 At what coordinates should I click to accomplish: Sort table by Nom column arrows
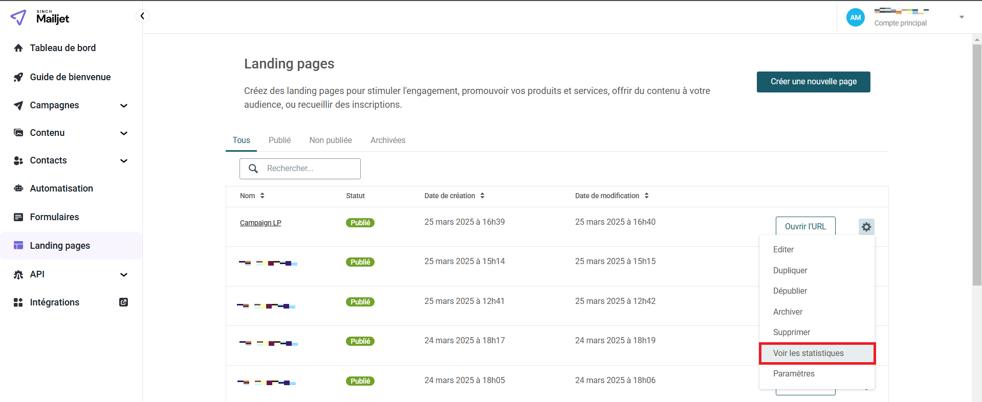coord(262,196)
